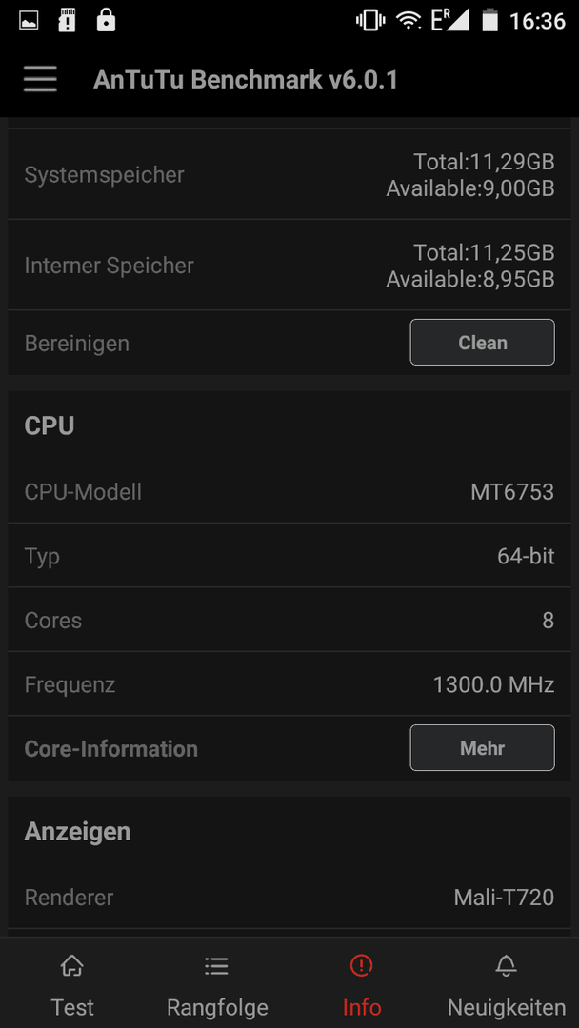Select the Systemspeicher storage row
The image size is (579, 1028).
(x=289, y=174)
